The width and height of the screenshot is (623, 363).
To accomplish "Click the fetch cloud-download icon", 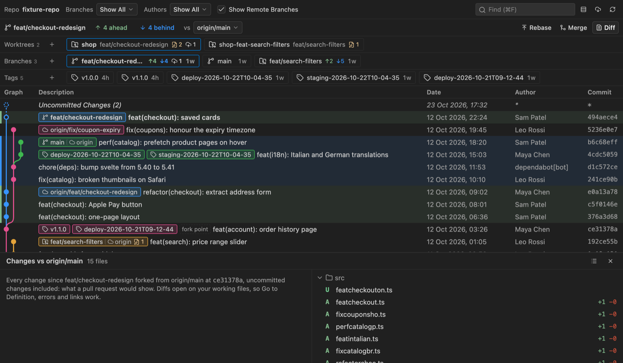I will click(x=598, y=9).
